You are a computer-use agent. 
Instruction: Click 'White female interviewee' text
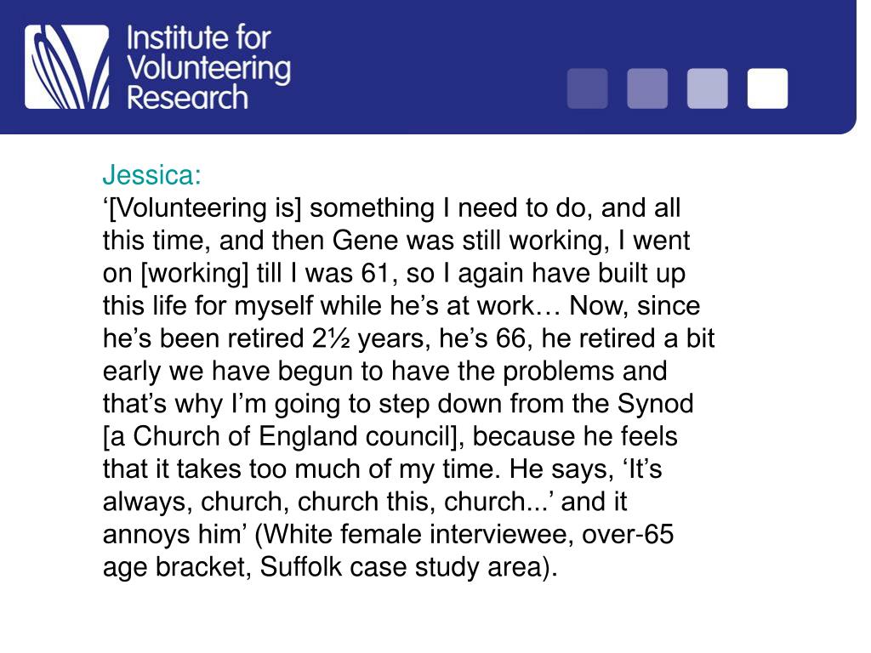418,534
